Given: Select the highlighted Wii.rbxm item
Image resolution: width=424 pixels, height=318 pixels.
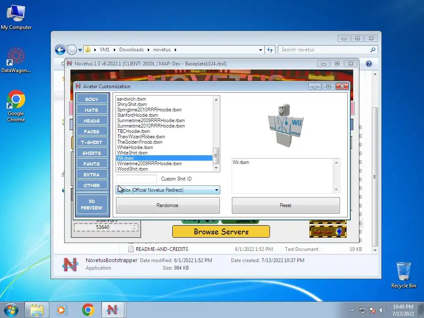Looking at the screenshot, I should click(x=164, y=158).
